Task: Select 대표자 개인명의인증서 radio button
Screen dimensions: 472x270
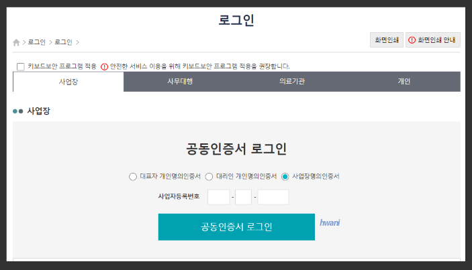Action: (133, 177)
